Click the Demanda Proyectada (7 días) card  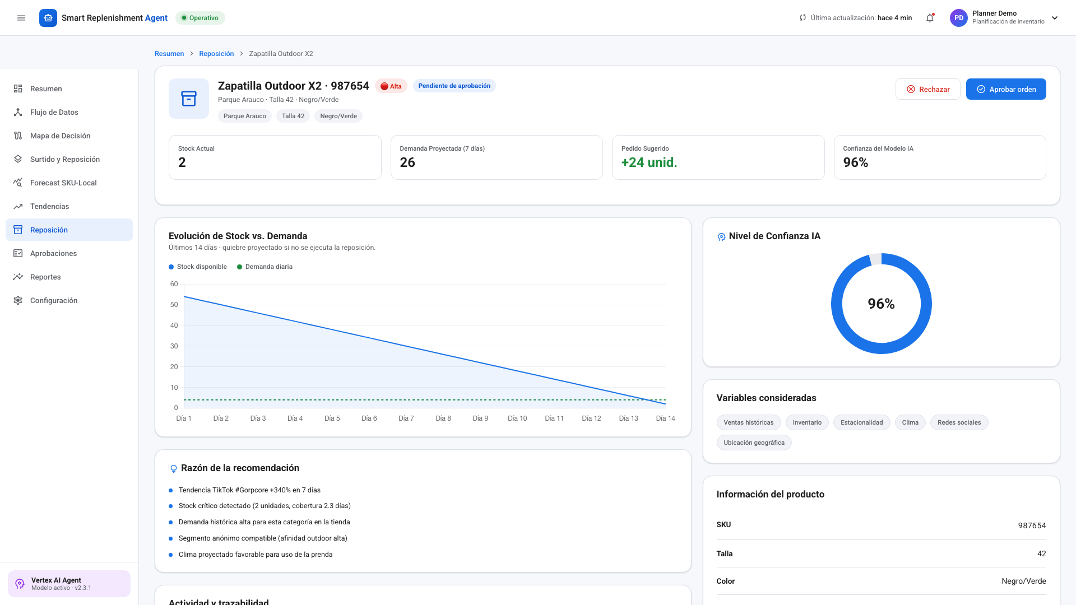(x=497, y=157)
